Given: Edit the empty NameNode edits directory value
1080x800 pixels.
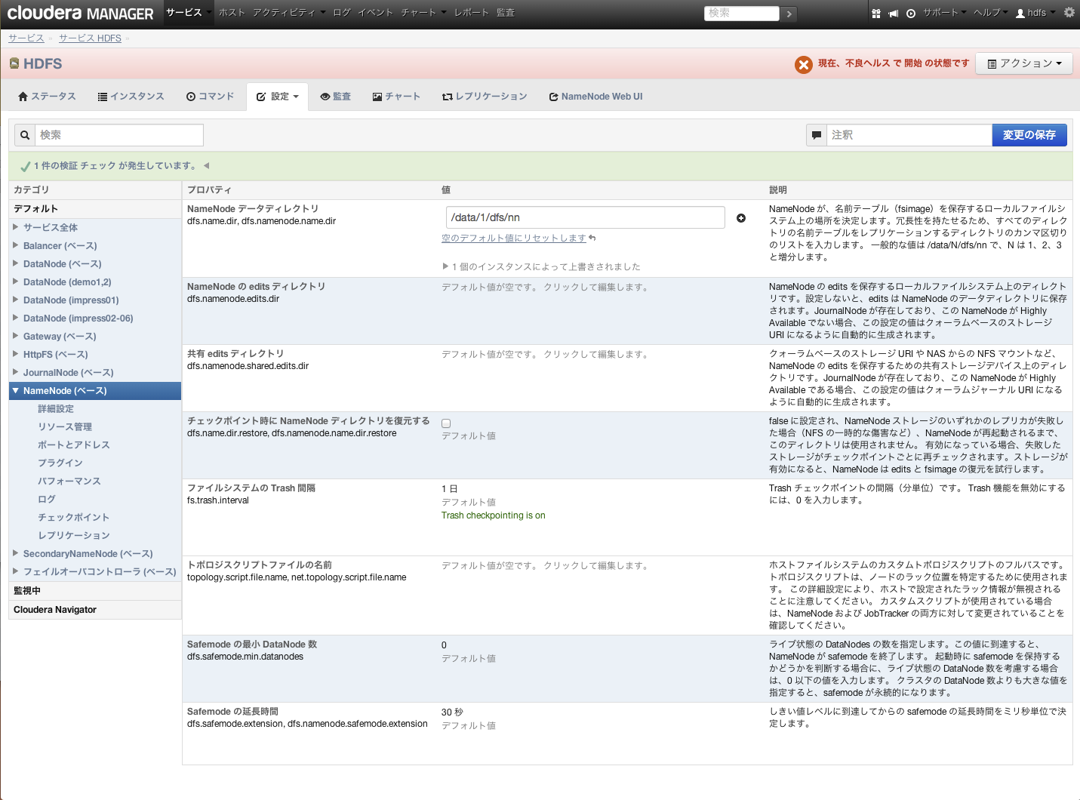Looking at the screenshot, I should [x=546, y=288].
